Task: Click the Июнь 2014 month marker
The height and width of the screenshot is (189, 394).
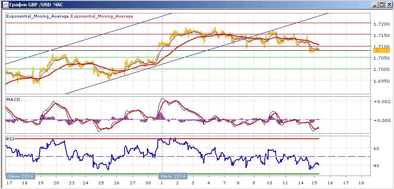Action: point(21,176)
